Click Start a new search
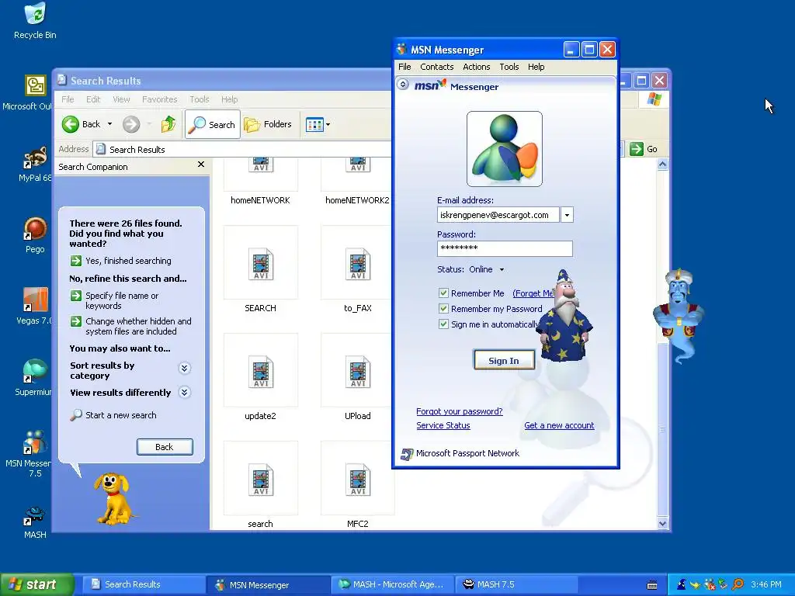795x596 pixels. 113,415
